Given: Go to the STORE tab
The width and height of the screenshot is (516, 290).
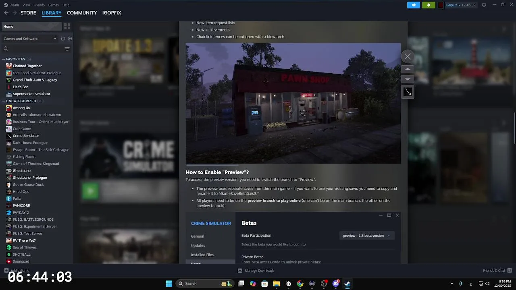Looking at the screenshot, I should coord(28,13).
